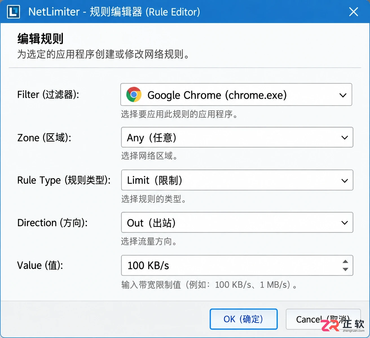Click the 编辑规则 heading text

point(40,39)
